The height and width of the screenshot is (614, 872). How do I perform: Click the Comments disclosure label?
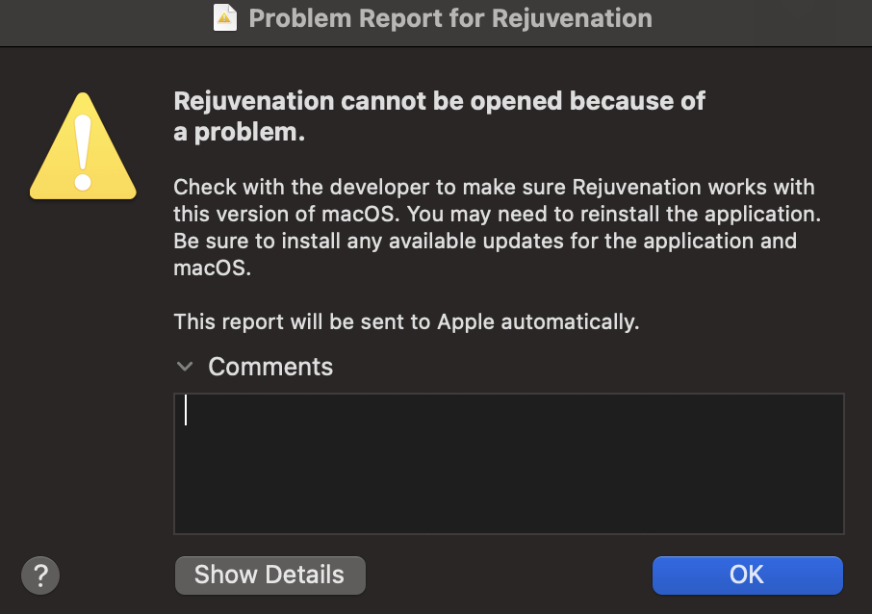click(270, 367)
